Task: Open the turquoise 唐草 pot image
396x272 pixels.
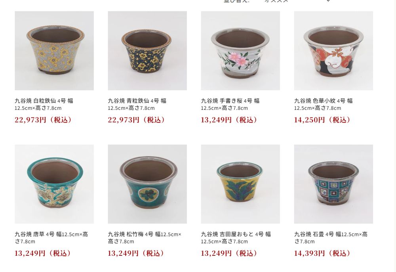Action: (x=54, y=184)
